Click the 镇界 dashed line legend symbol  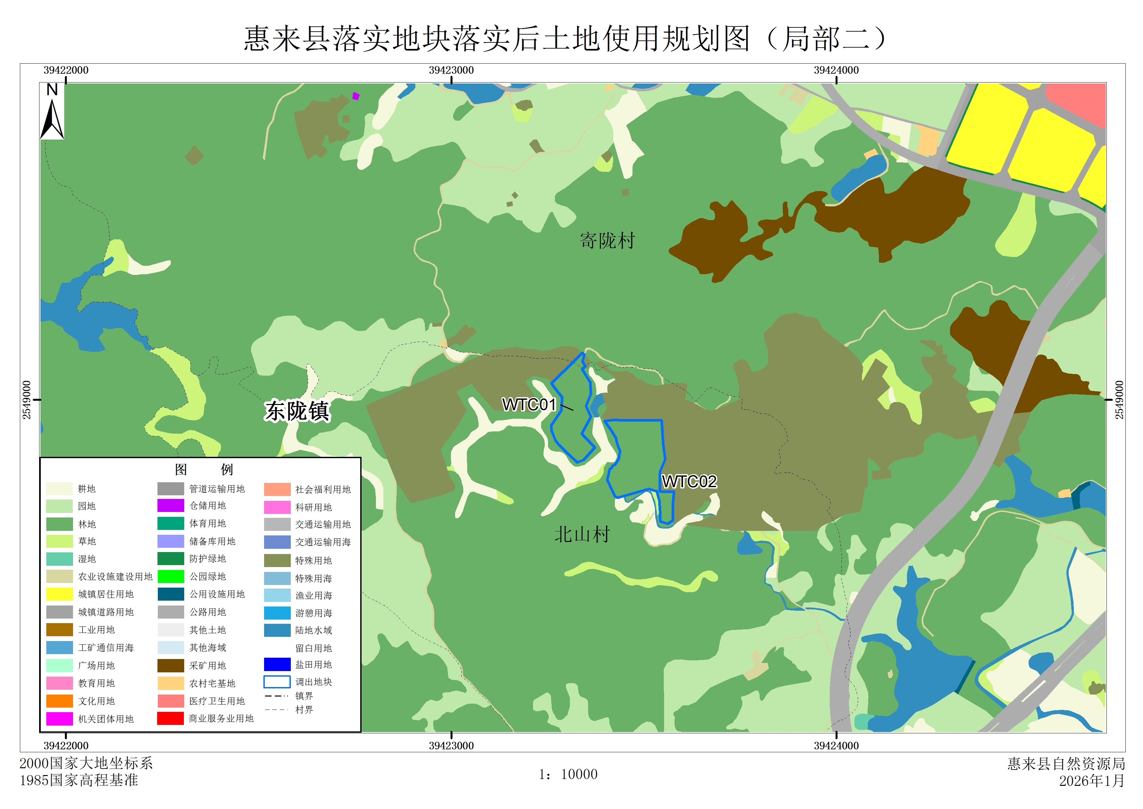[277, 696]
